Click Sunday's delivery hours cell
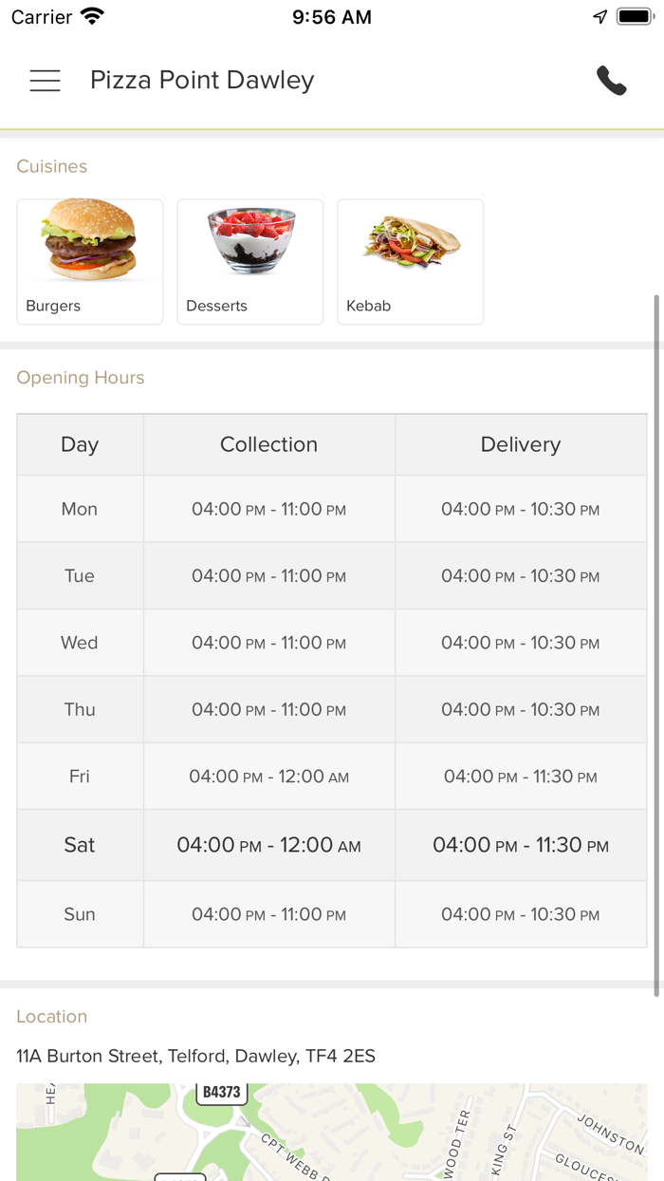 (x=521, y=914)
